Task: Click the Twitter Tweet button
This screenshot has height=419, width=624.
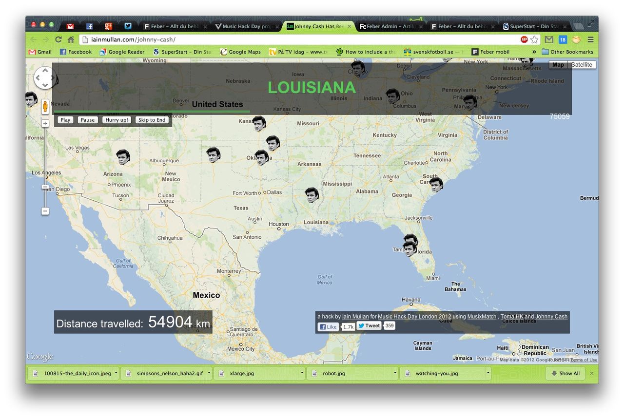Action: [x=369, y=326]
